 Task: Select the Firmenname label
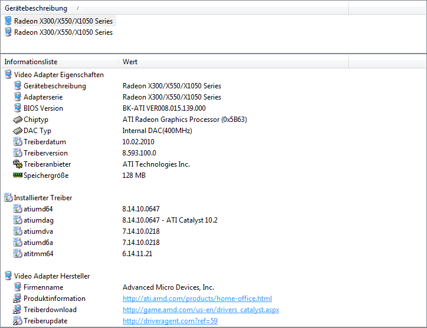click(43, 287)
